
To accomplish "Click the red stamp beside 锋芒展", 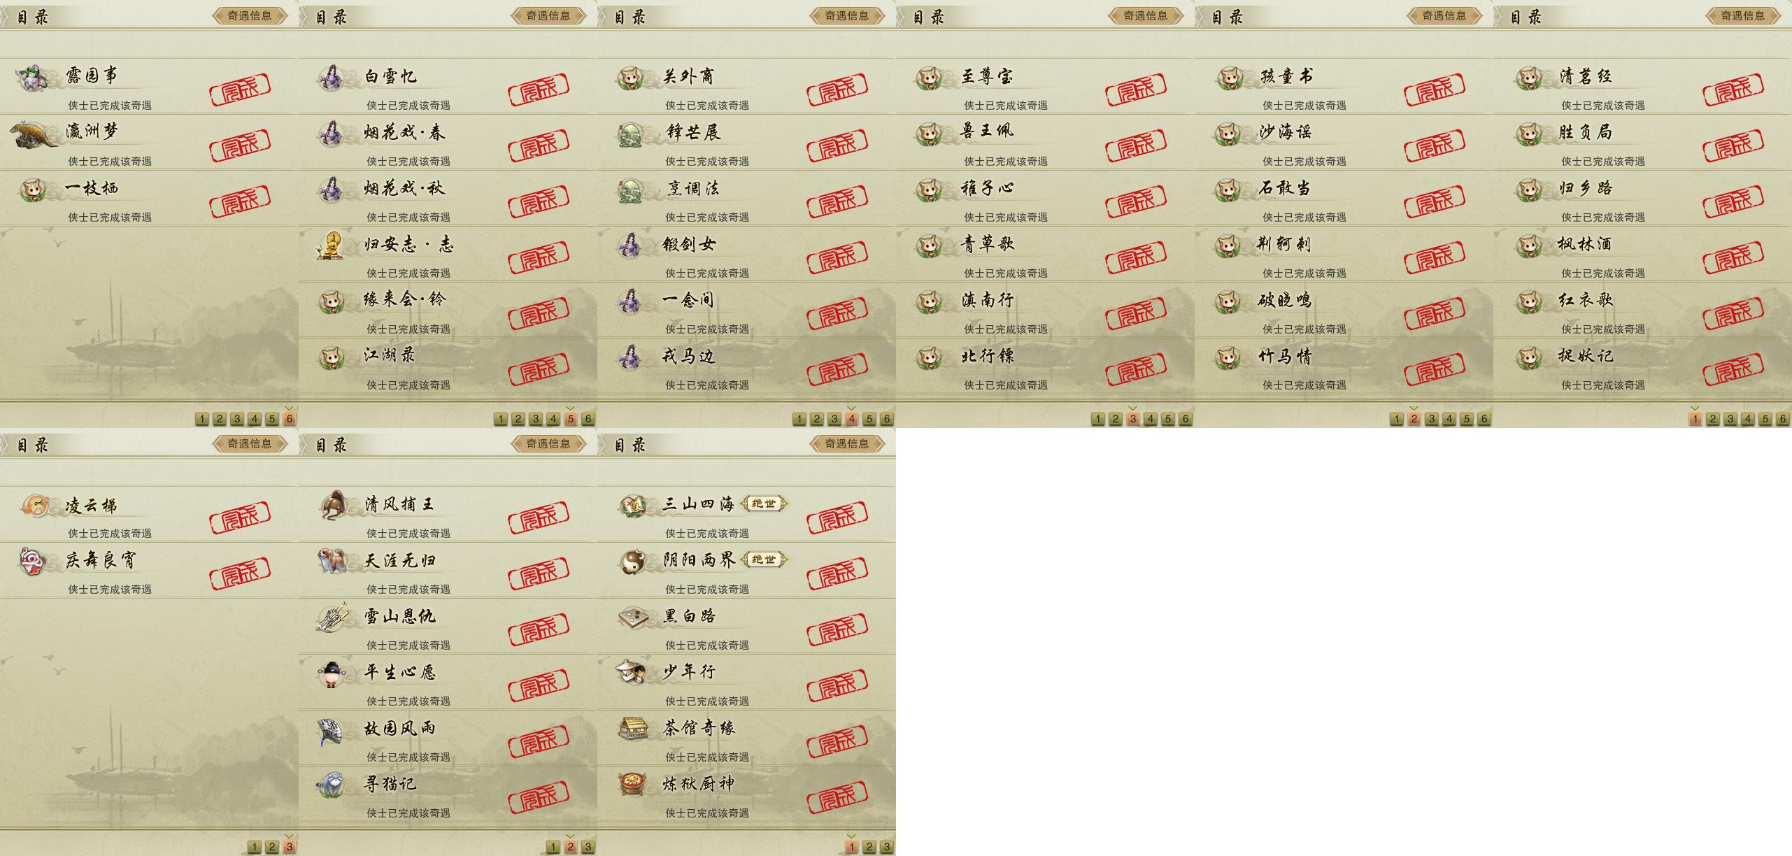I will point(837,145).
